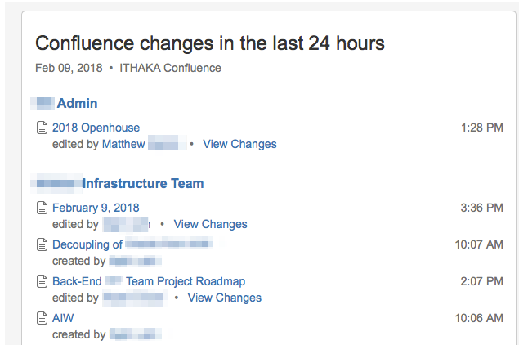Click the blurred author of Decoupling page
519x345 pixels.
[x=136, y=261]
